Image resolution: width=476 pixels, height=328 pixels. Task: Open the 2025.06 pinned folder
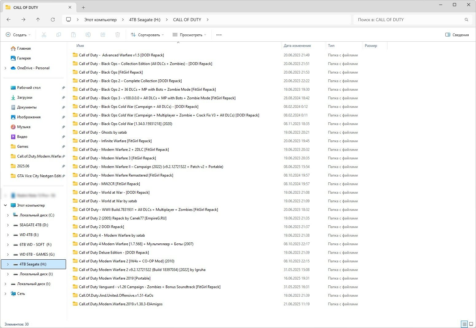[23, 166]
